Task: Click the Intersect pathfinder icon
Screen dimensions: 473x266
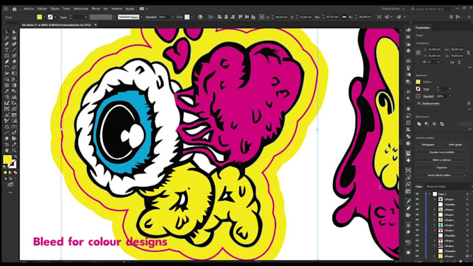Action: click(434, 124)
